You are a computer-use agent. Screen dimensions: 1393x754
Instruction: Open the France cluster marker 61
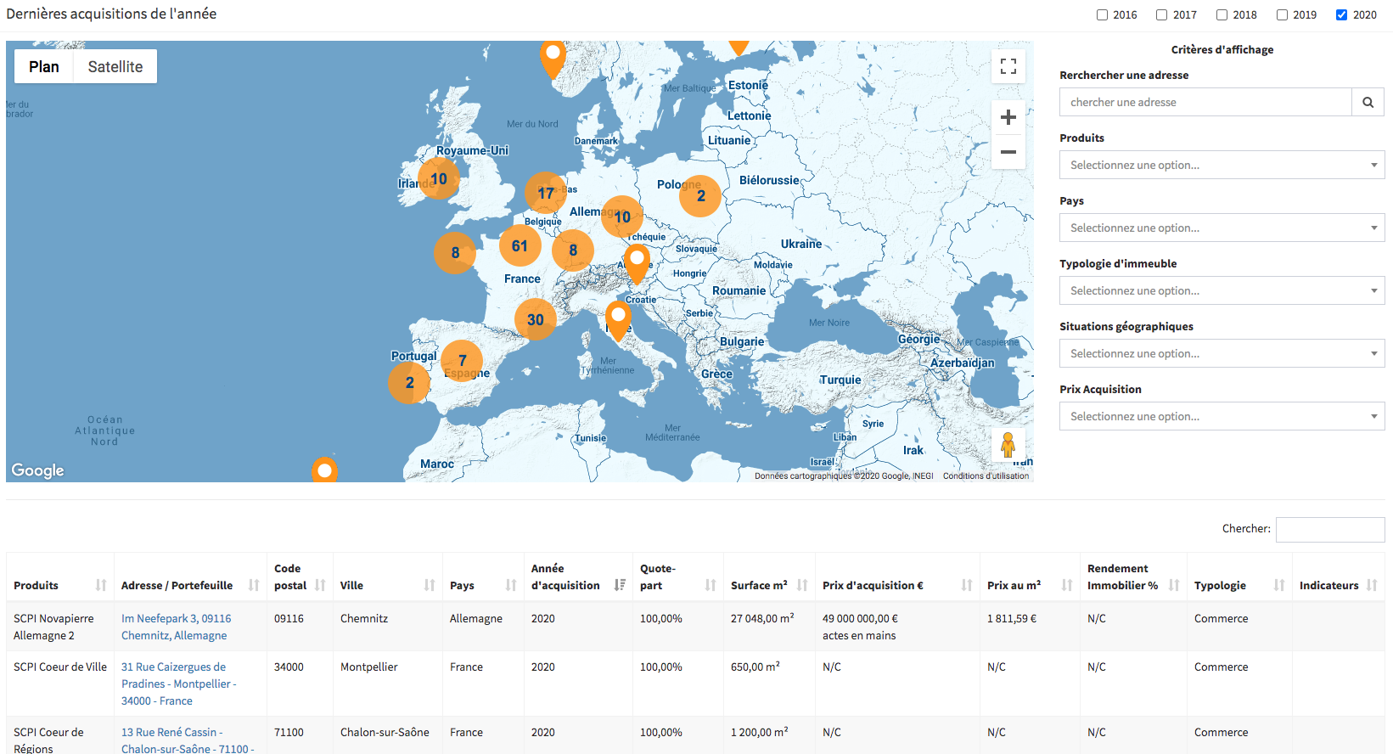pos(520,246)
